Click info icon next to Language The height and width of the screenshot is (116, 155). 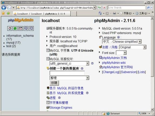point(118,37)
